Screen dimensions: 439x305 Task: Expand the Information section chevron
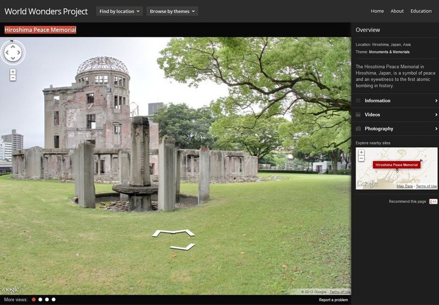[436, 101]
